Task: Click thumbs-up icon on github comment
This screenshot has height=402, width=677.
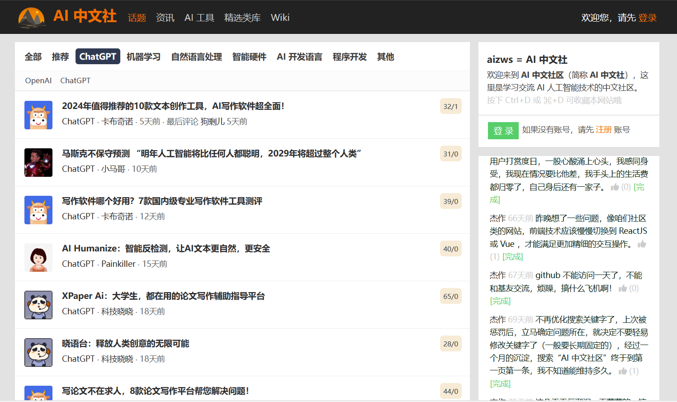Action: [623, 288]
